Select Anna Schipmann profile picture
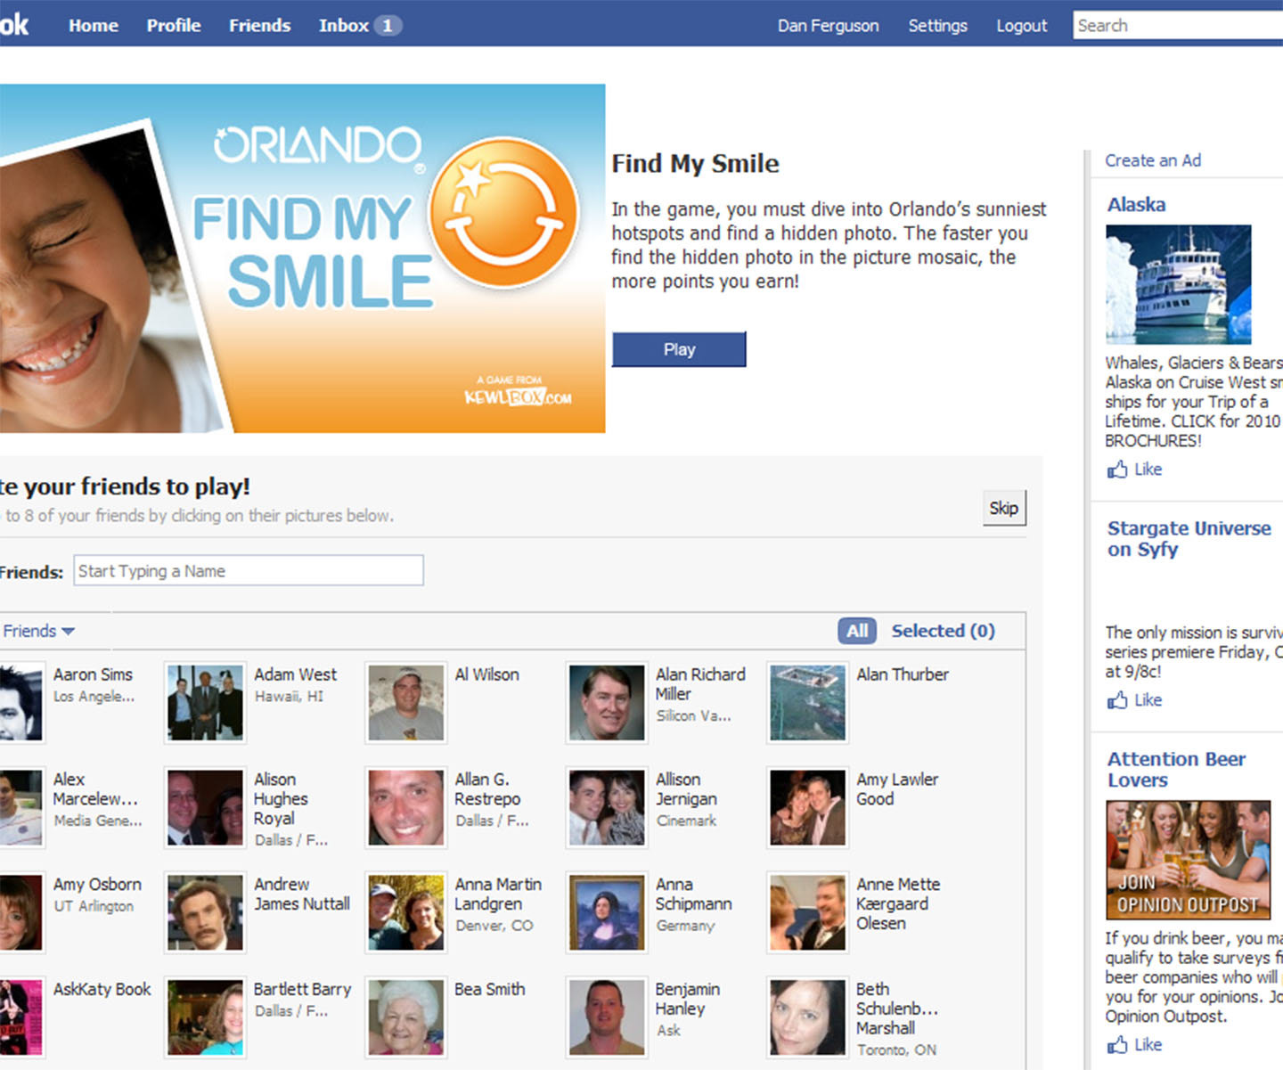 (x=607, y=913)
